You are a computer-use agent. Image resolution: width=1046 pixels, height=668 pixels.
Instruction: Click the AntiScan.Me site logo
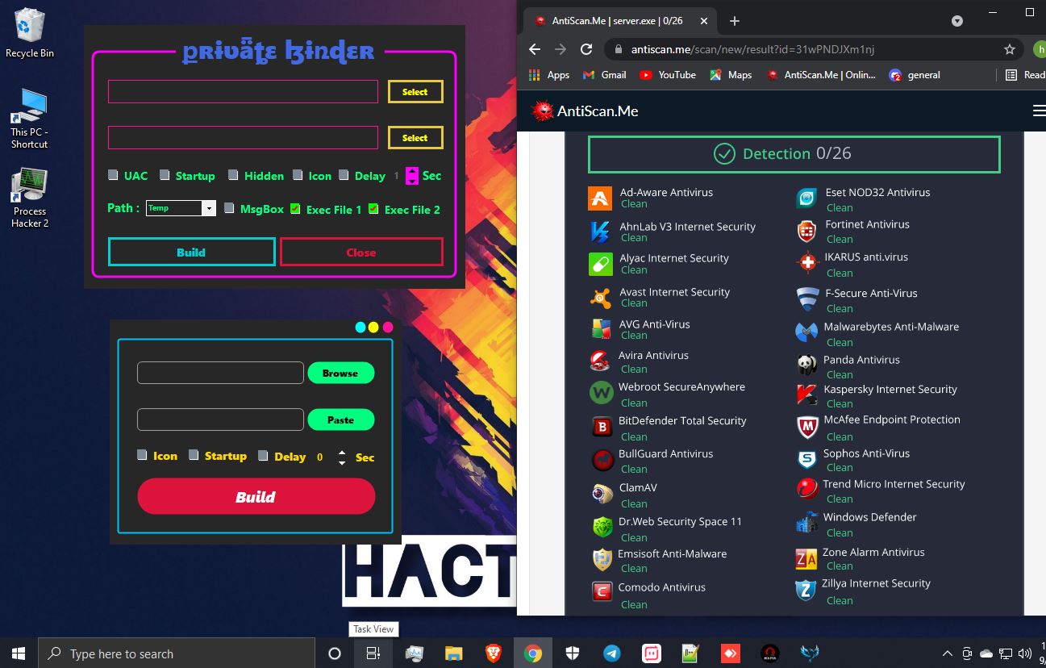click(586, 111)
